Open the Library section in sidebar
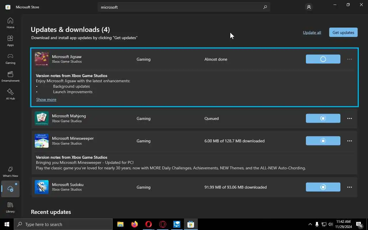 (10, 207)
